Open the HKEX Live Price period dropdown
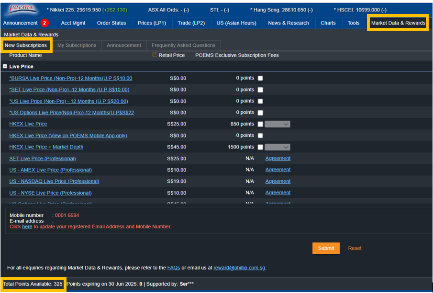The image size is (433, 293). pyautogui.click(x=277, y=124)
